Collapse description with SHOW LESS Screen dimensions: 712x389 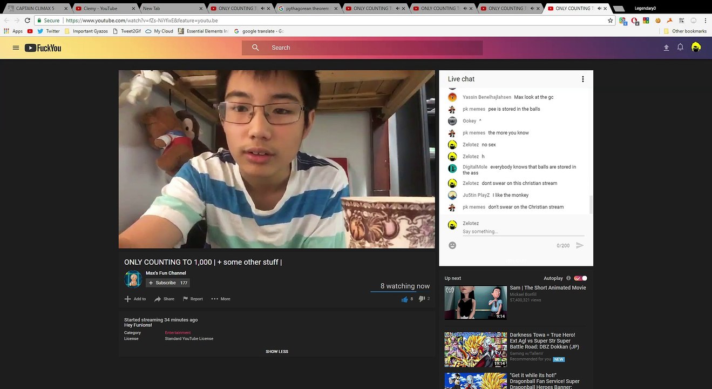276,352
